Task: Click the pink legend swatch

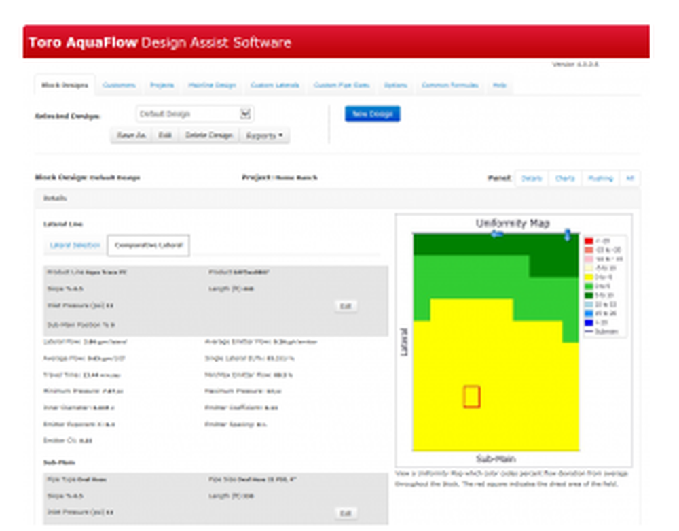Action: pyautogui.click(x=589, y=259)
